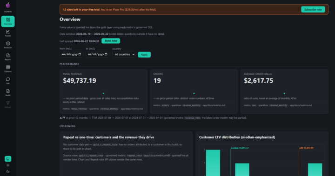The image size is (335, 176).
Task: Open the Overview sidebar item
Action: [8, 21]
